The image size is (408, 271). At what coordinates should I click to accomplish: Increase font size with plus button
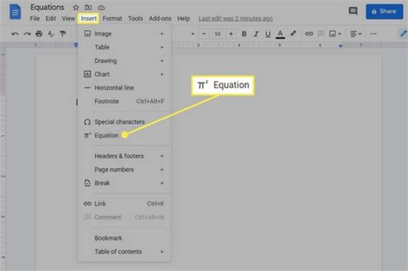(231, 33)
